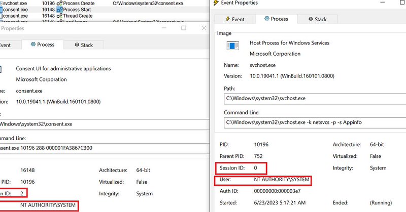The image size is (406, 212).
Task: Click consent.exe version 10.0.19041.1 value
Action: [x=58, y=102]
